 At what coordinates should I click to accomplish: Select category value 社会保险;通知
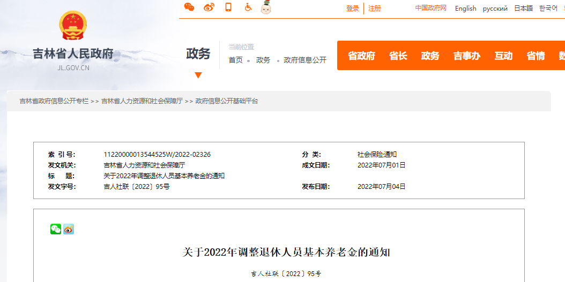[x=377, y=155]
